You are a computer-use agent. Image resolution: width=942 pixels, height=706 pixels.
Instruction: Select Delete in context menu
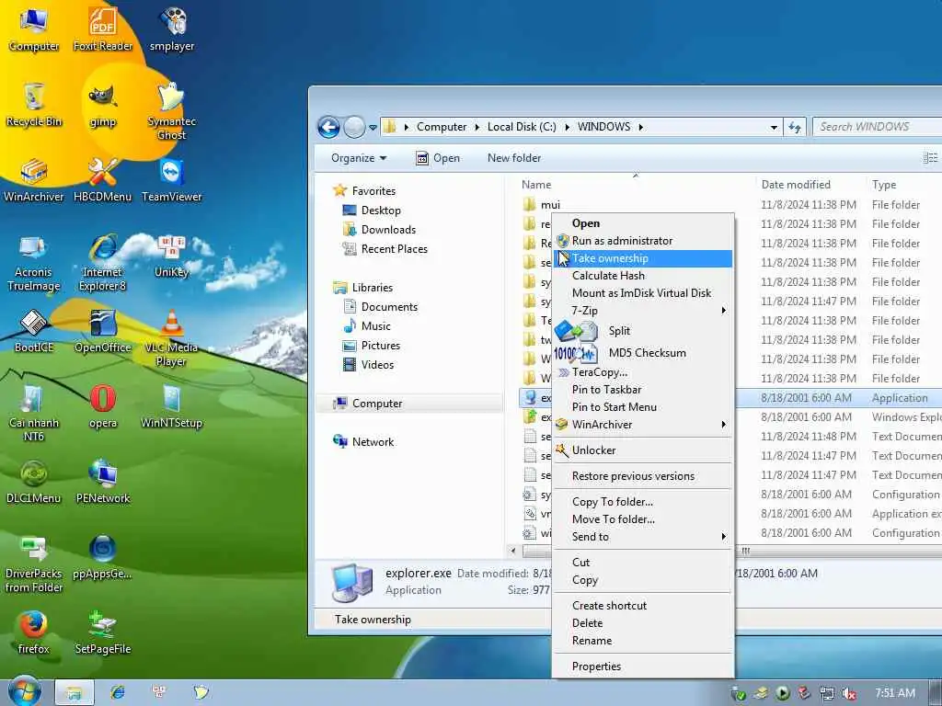(x=643, y=623)
